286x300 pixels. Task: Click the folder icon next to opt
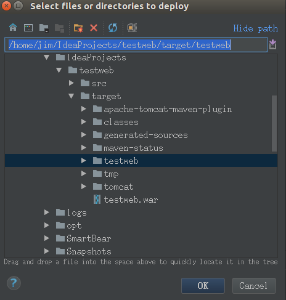60,225
